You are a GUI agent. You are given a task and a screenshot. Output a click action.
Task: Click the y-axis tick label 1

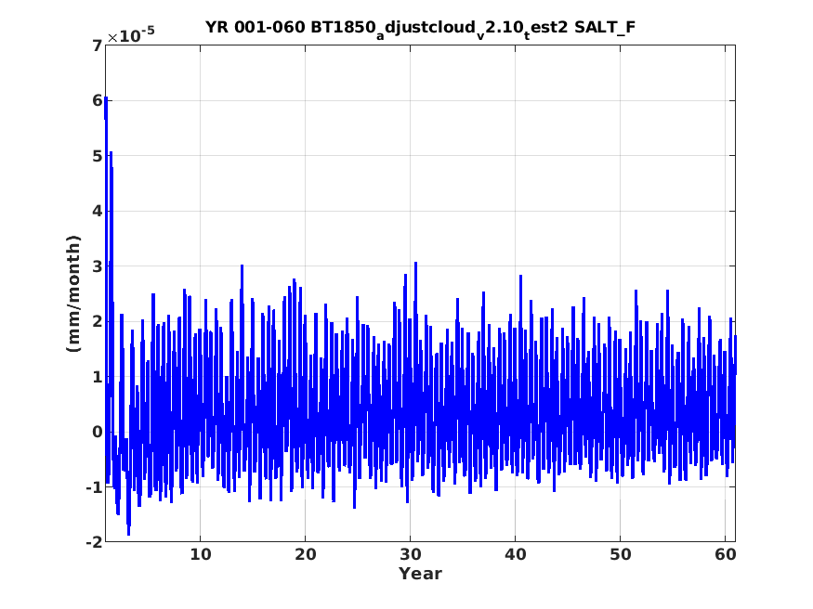pos(98,377)
